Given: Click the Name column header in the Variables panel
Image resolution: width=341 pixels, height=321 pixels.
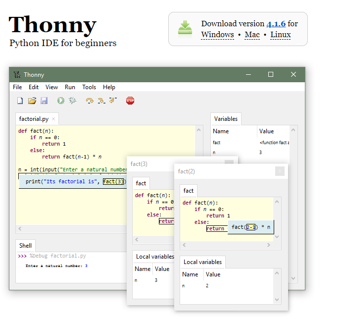Looking at the screenshot, I should [234, 131].
